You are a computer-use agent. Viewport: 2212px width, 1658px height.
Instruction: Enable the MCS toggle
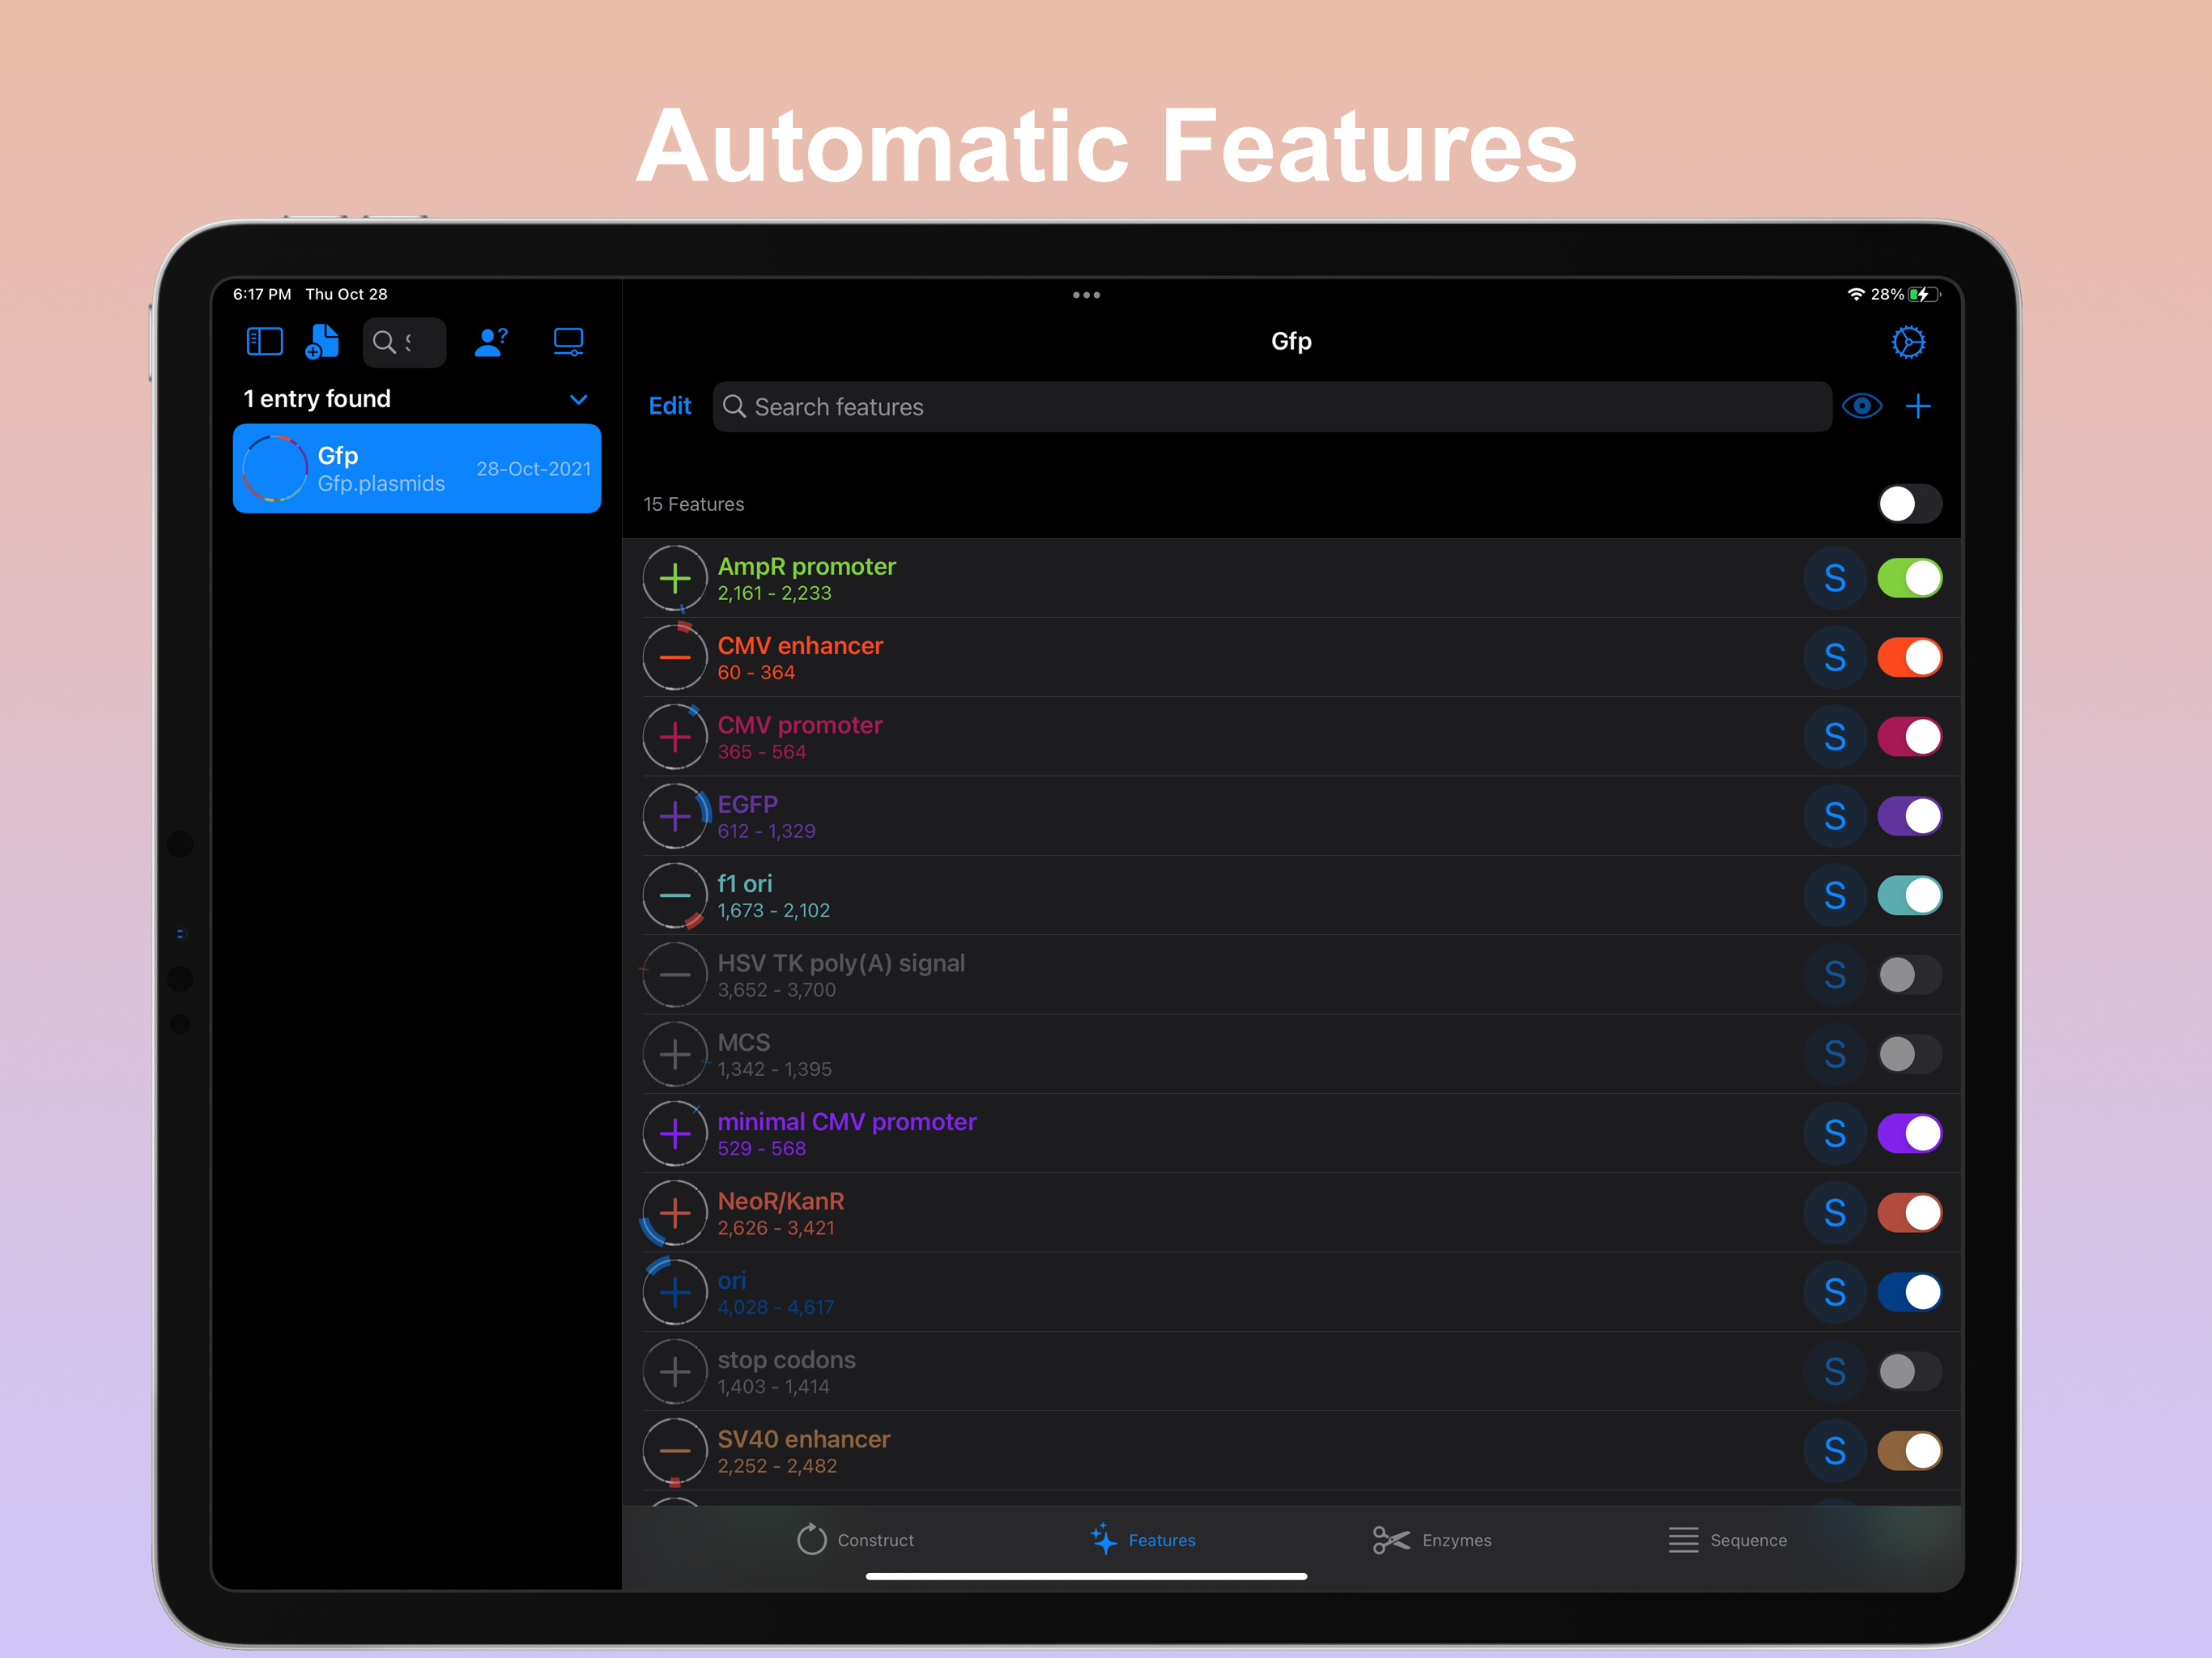[x=1909, y=1054]
